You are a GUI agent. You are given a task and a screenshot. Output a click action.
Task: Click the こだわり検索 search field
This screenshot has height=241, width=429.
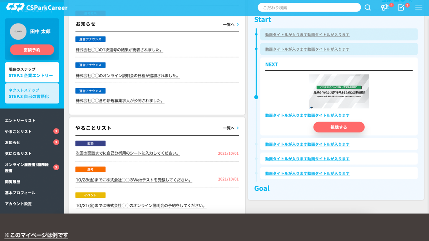click(309, 7)
